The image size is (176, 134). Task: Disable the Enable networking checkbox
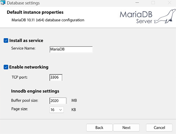coord(6,67)
